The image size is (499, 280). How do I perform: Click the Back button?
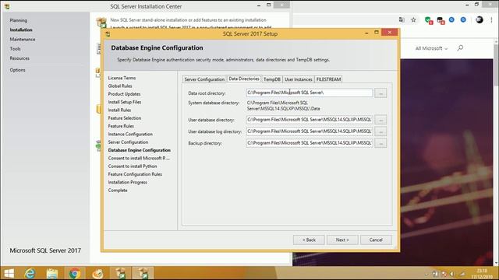point(309,240)
